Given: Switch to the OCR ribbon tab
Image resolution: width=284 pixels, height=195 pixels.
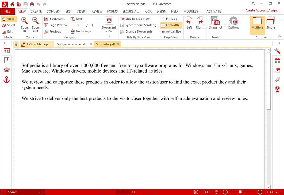Looking at the screenshot, I should click(148, 11).
